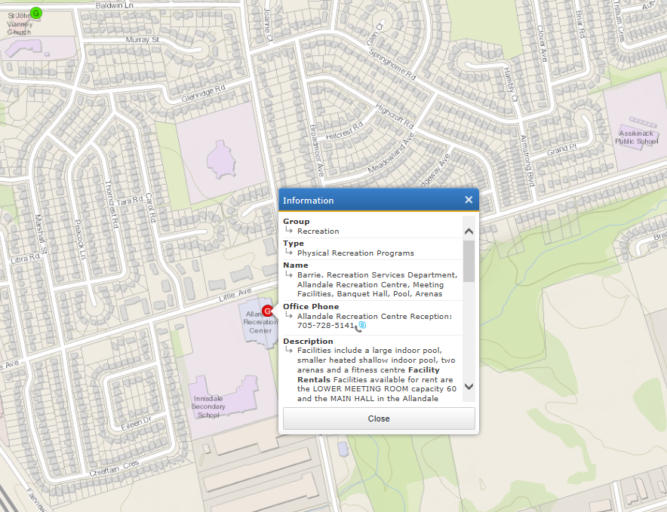
Task: Click the 'Innisdale Secondary School' map label
Action: click(208, 407)
